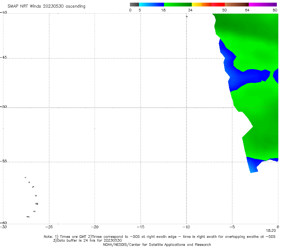281x247 pixels.
Task: Click the longitude axis label "-10"
Action: pyautogui.click(x=186, y=227)
